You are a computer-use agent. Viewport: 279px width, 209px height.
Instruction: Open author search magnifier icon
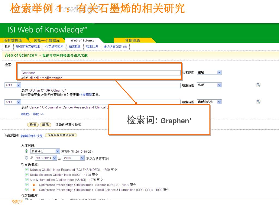(x=258, y=85)
